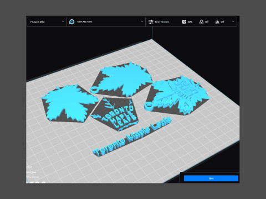Click the extruder 1 circular icon
This screenshot has height=199, width=266.
click(x=71, y=22)
